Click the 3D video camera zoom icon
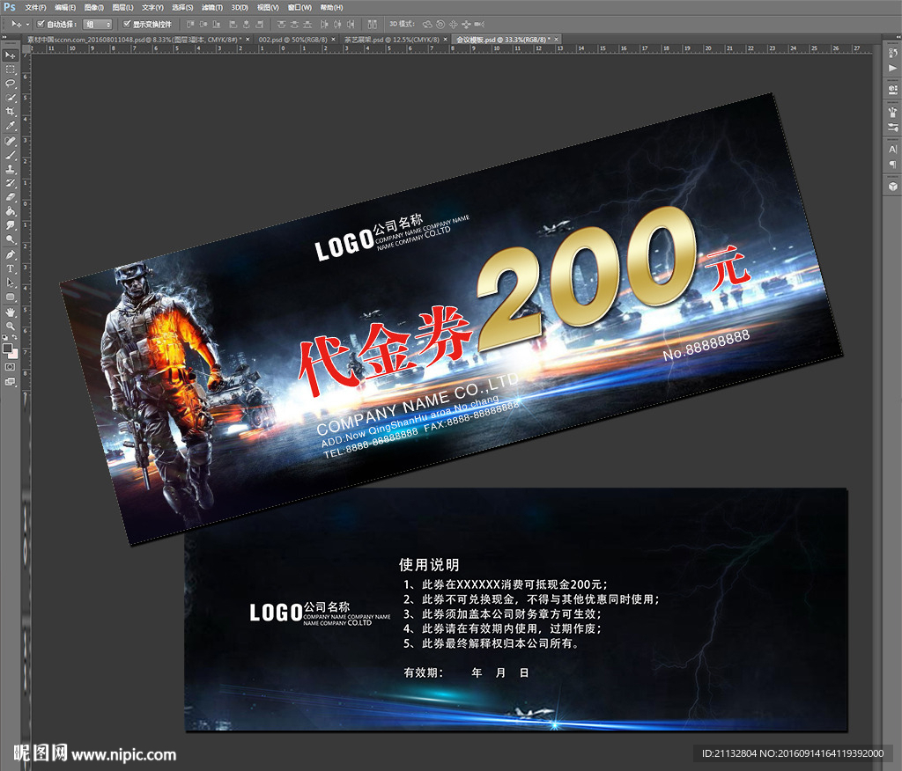The image size is (902, 771). [x=479, y=24]
